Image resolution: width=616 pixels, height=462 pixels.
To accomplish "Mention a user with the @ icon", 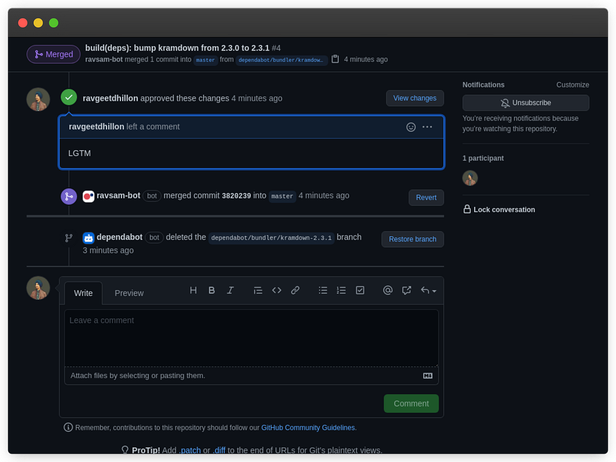I will point(387,291).
